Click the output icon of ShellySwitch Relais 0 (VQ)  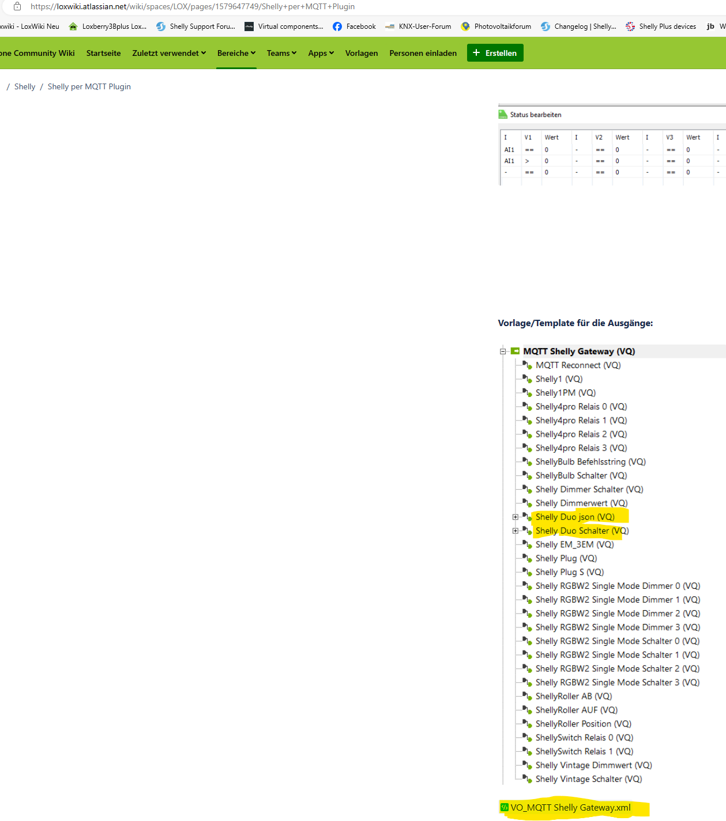(527, 737)
